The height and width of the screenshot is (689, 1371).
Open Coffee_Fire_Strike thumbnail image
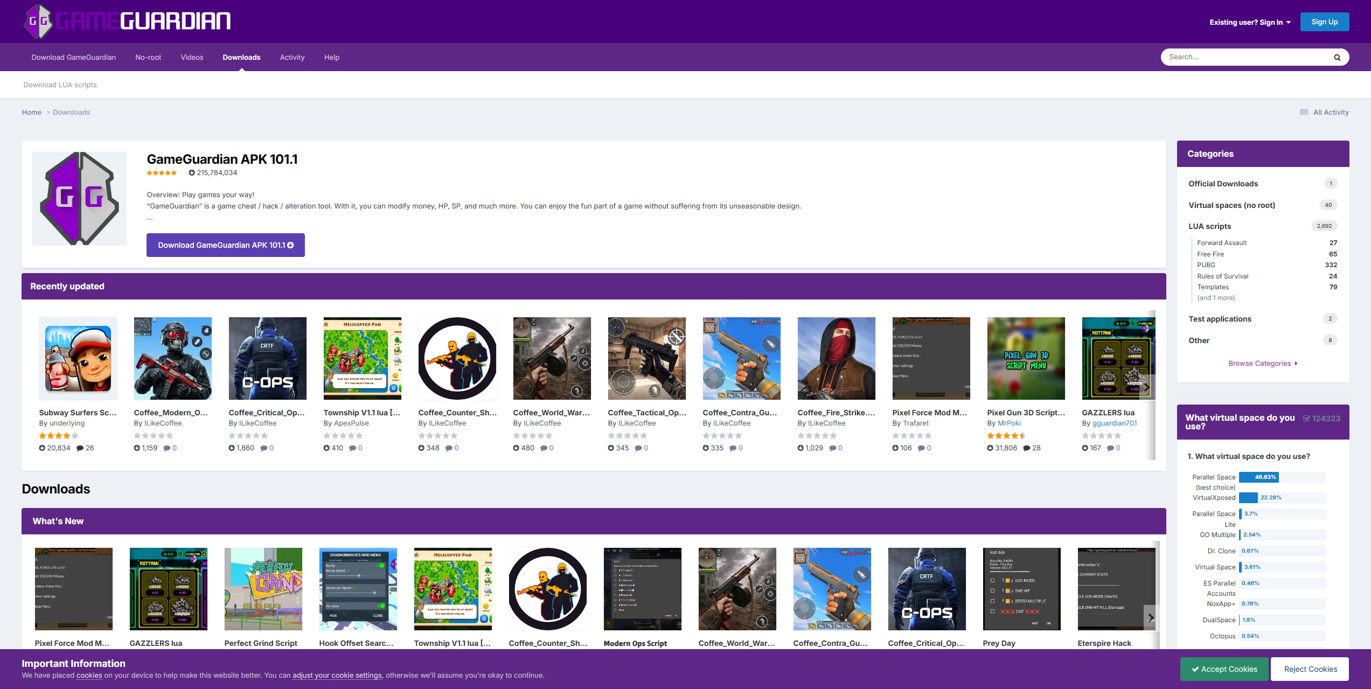[x=837, y=358]
